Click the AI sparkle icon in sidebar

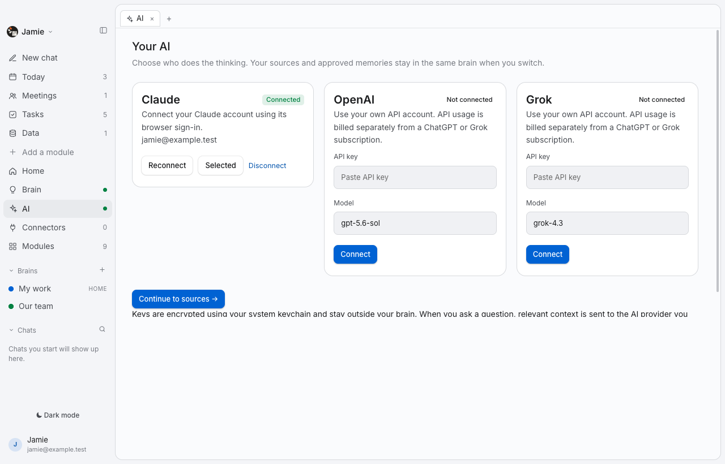12,209
